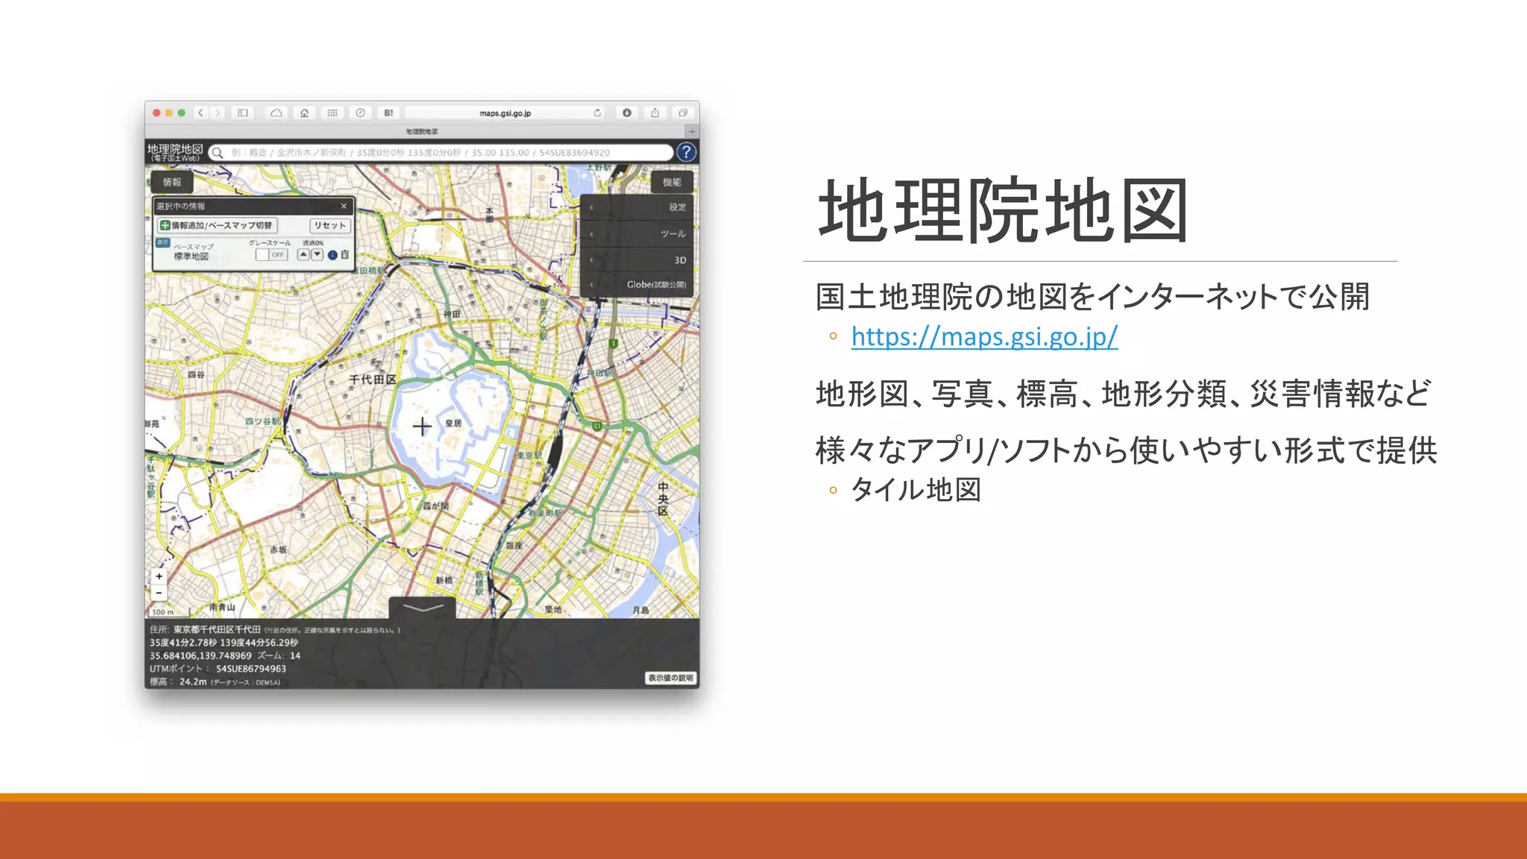Image resolution: width=1527 pixels, height=859 pixels.
Task: Click the UTM point 54SUE86794963 text
Action: [251, 669]
